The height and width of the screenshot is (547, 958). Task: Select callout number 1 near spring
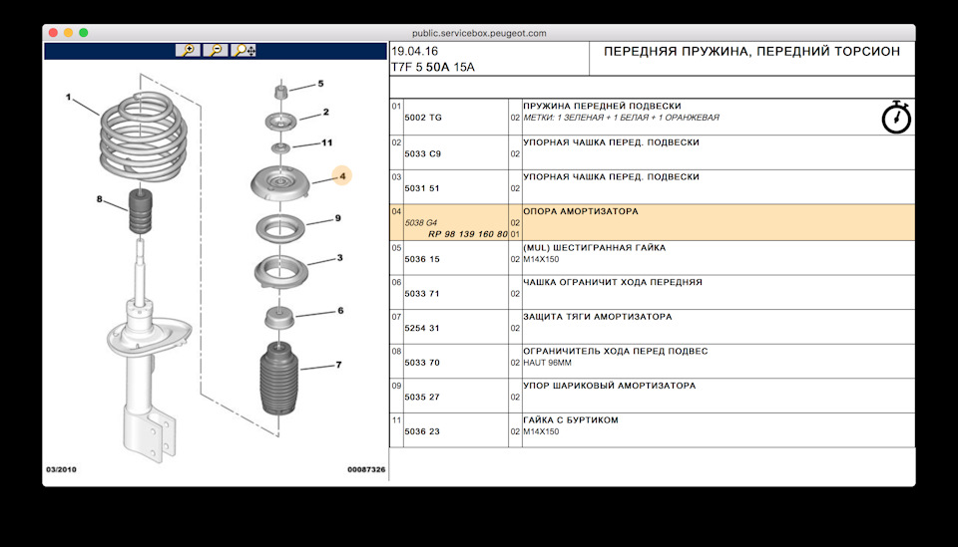69,97
